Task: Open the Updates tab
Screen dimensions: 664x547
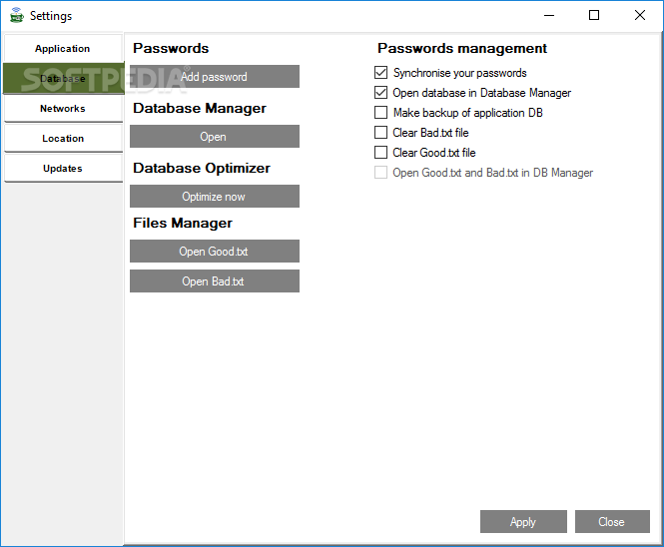Action: 63,169
